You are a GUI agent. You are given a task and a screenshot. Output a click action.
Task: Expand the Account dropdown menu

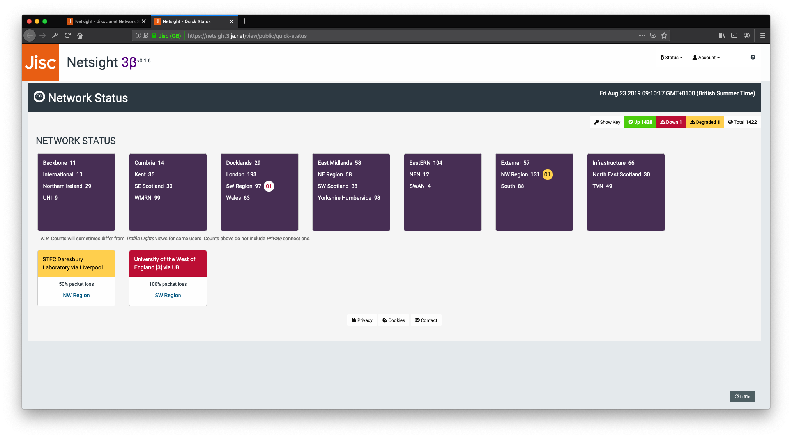coord(706,57)
